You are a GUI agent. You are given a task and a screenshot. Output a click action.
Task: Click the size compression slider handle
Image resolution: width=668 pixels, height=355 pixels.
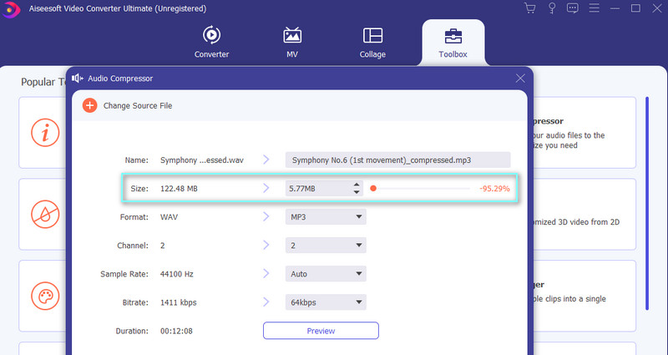tap(373, 189)
